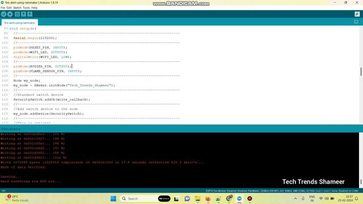Open Bandicam recorder taskbar icon

[x=250, y=199]
